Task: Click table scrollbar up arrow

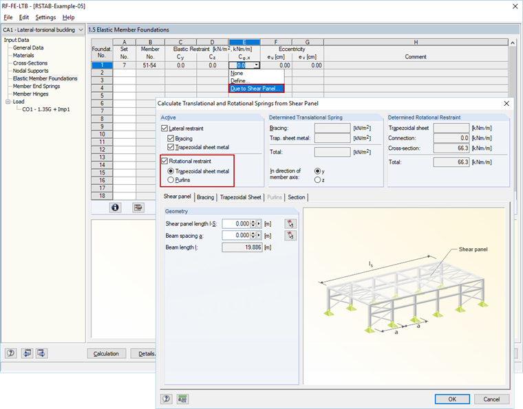Action: coord(512,43)
